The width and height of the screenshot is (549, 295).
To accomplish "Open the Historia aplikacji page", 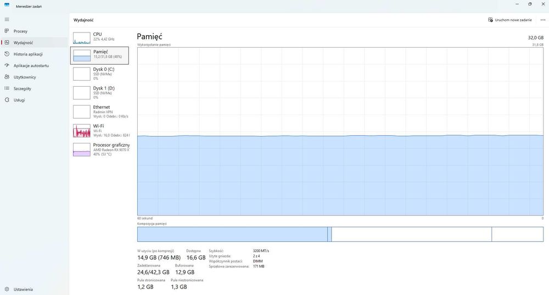I will click(34, 54).
